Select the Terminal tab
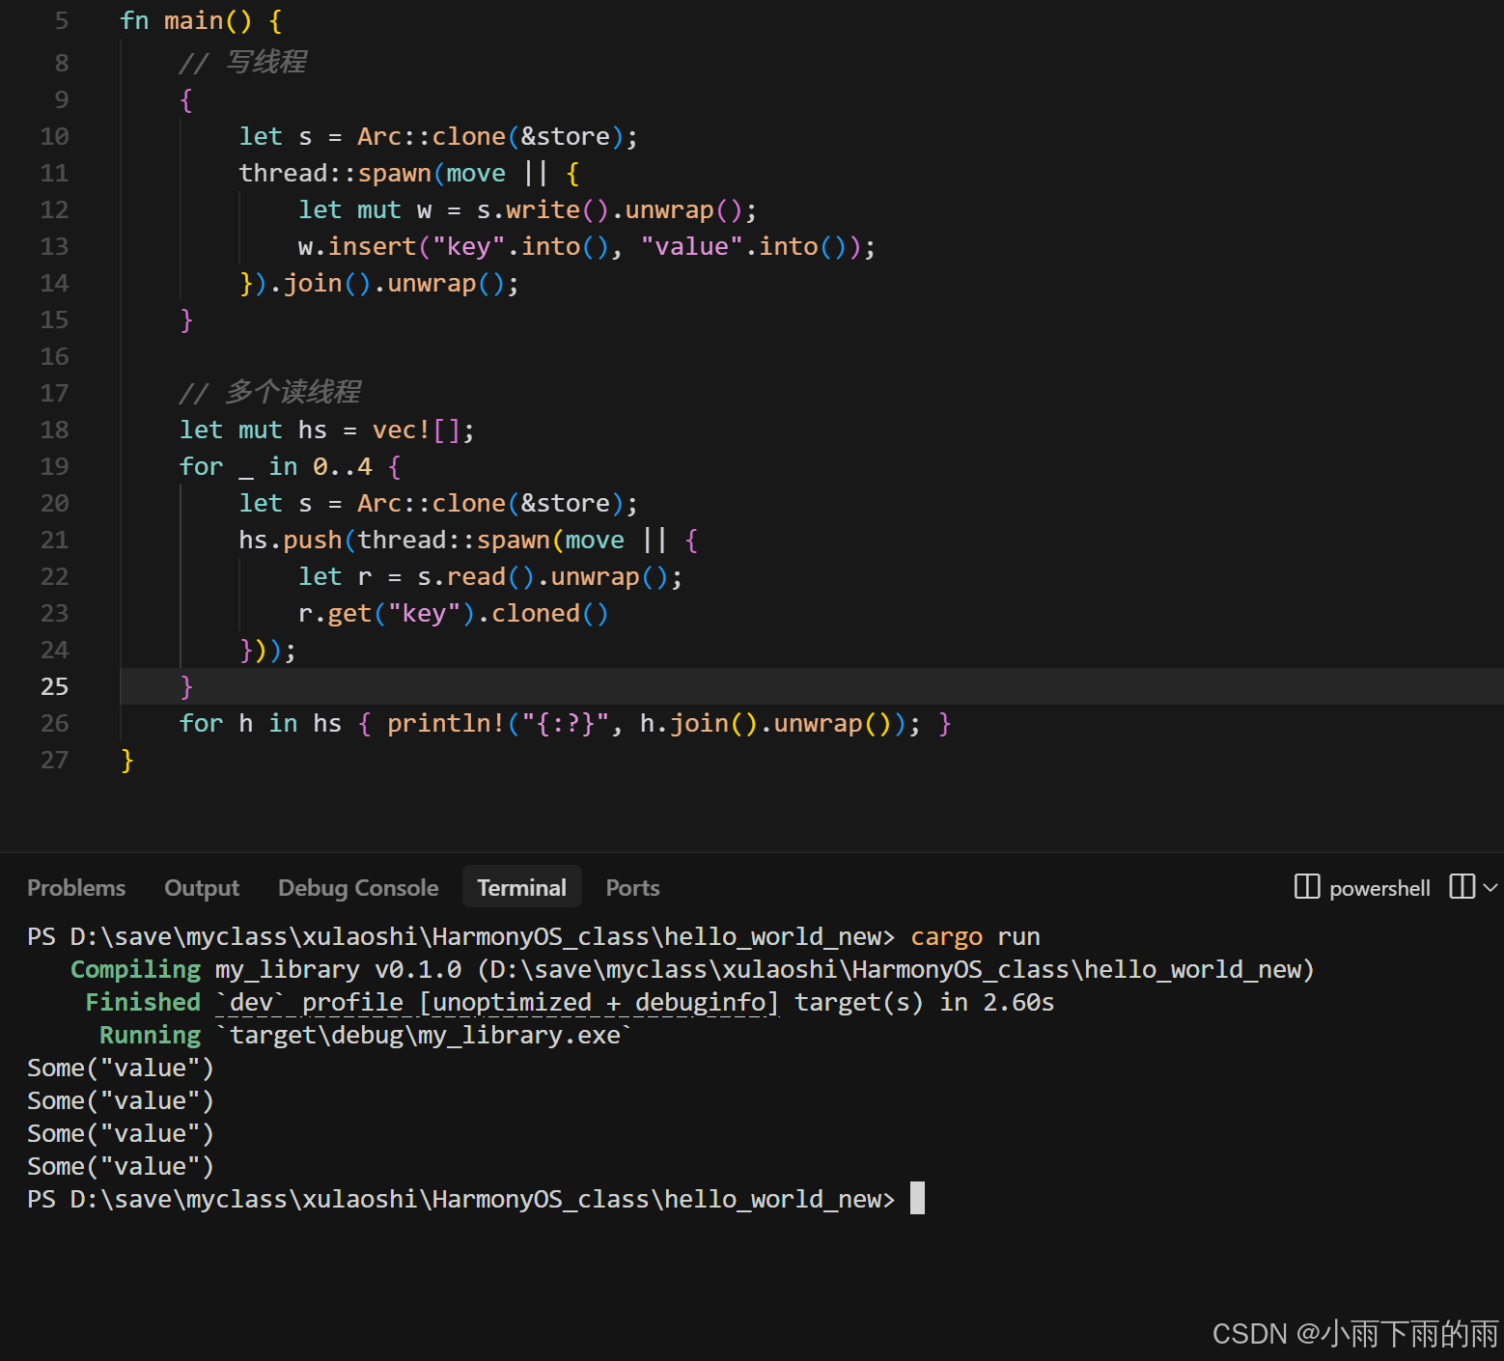1504x1361 pixels. [x=521, y=887]
